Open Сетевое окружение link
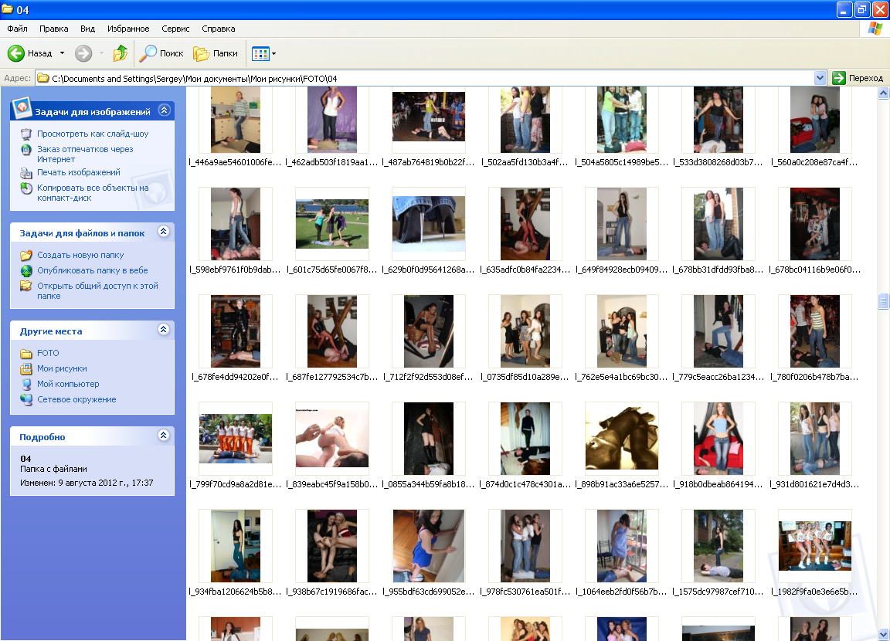This screenshot has width=890, height=641. pos(76,399)
